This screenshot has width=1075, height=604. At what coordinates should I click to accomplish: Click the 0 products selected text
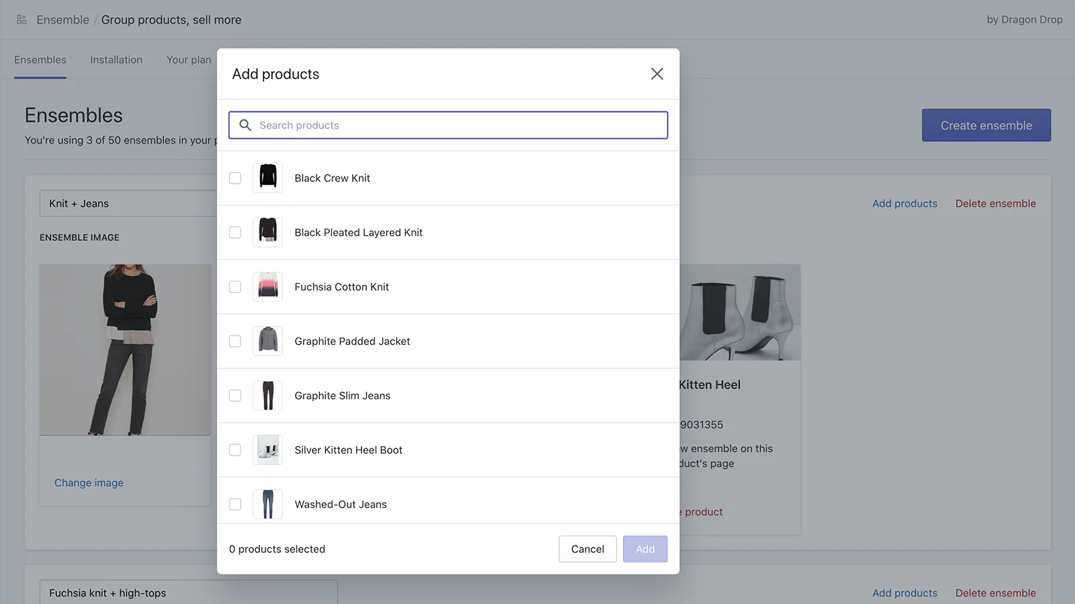click(x=277, y=549)
